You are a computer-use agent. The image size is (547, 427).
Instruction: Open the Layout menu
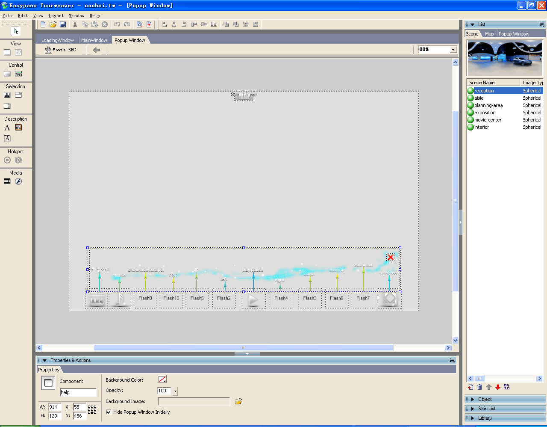(x=56, y=15)
